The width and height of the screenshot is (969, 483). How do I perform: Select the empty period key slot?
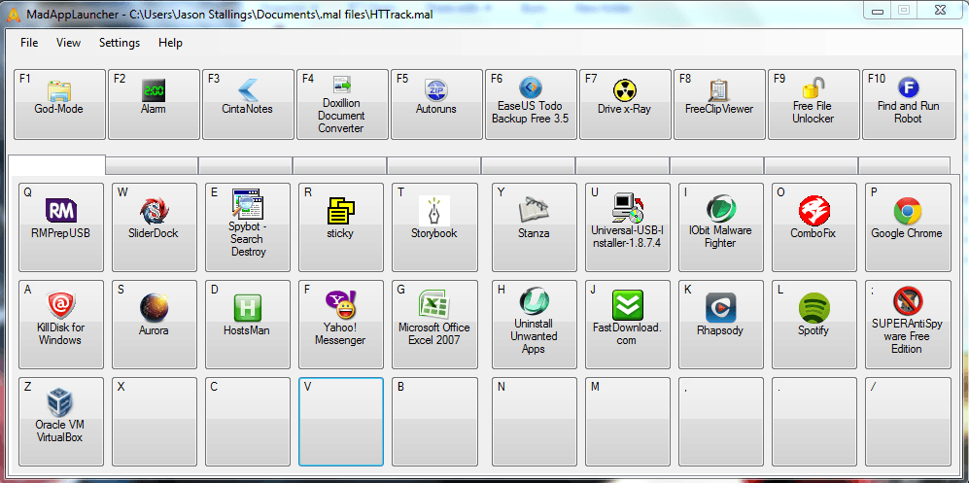[x=814, y=421]
